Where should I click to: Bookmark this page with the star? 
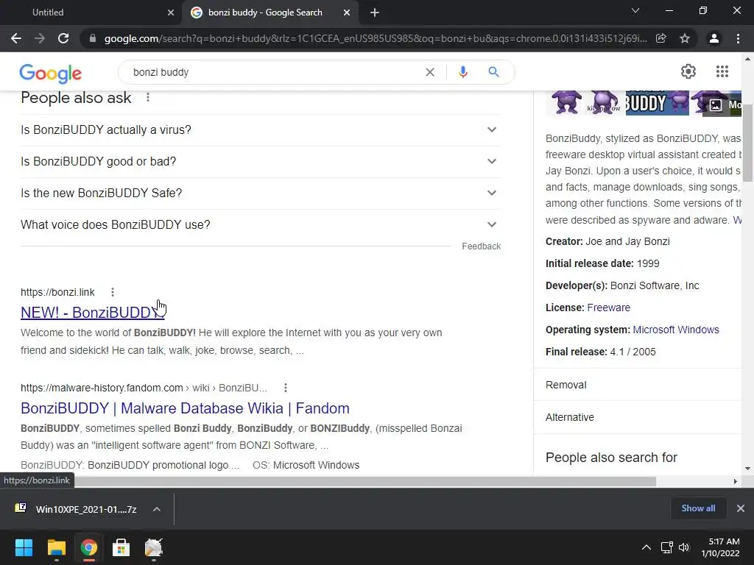tap(685, 38)
